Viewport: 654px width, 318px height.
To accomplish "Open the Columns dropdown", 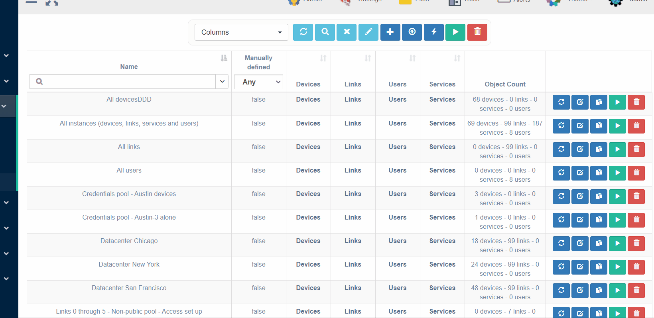I will [241, 32].
